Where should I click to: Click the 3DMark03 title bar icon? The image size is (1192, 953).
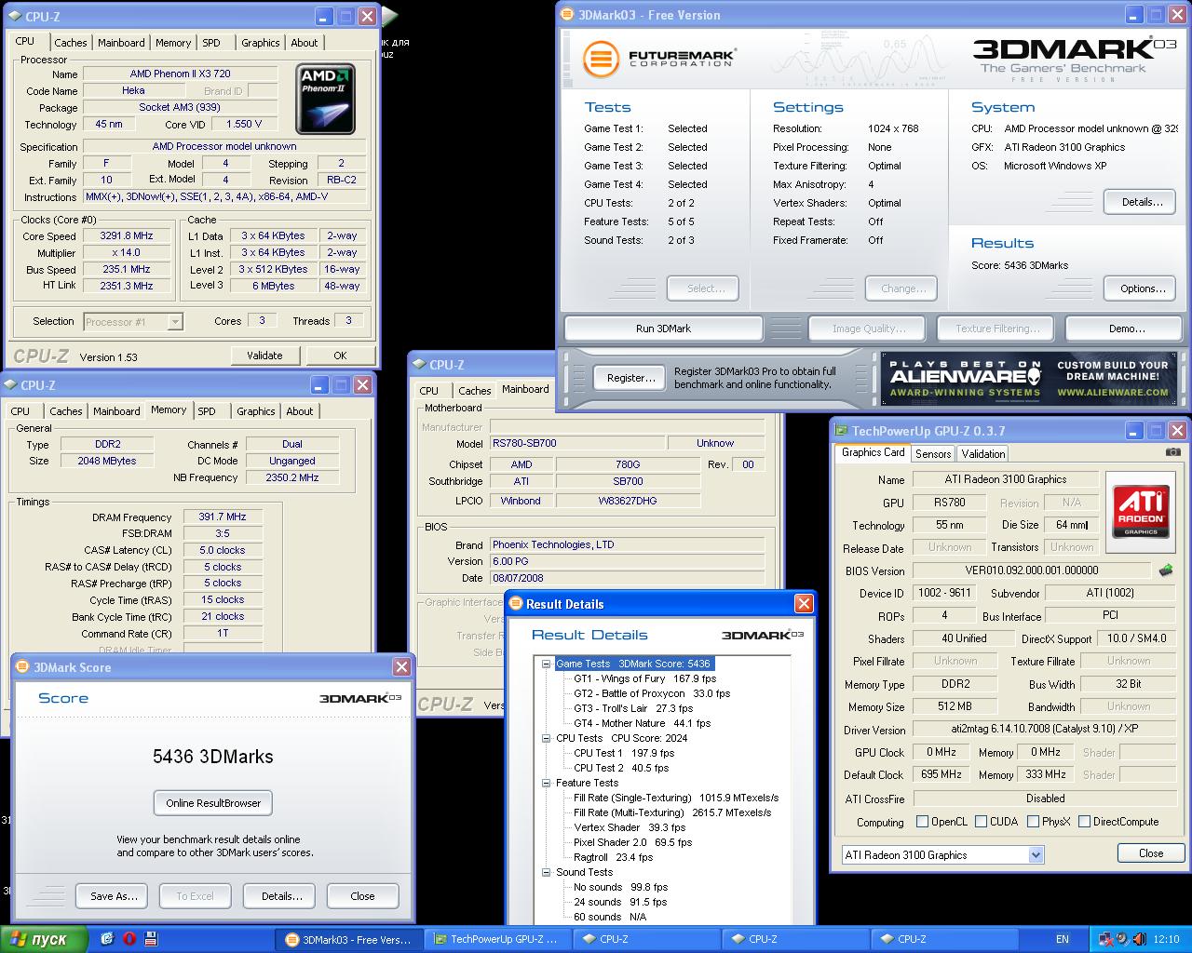point(567,15)
